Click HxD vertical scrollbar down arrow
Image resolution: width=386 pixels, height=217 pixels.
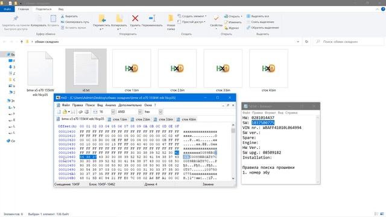click(x=233, y=178)
